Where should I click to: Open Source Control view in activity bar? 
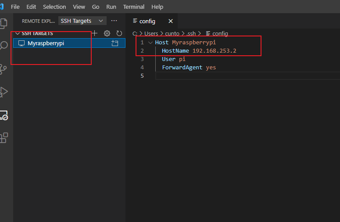coord(3,69)
